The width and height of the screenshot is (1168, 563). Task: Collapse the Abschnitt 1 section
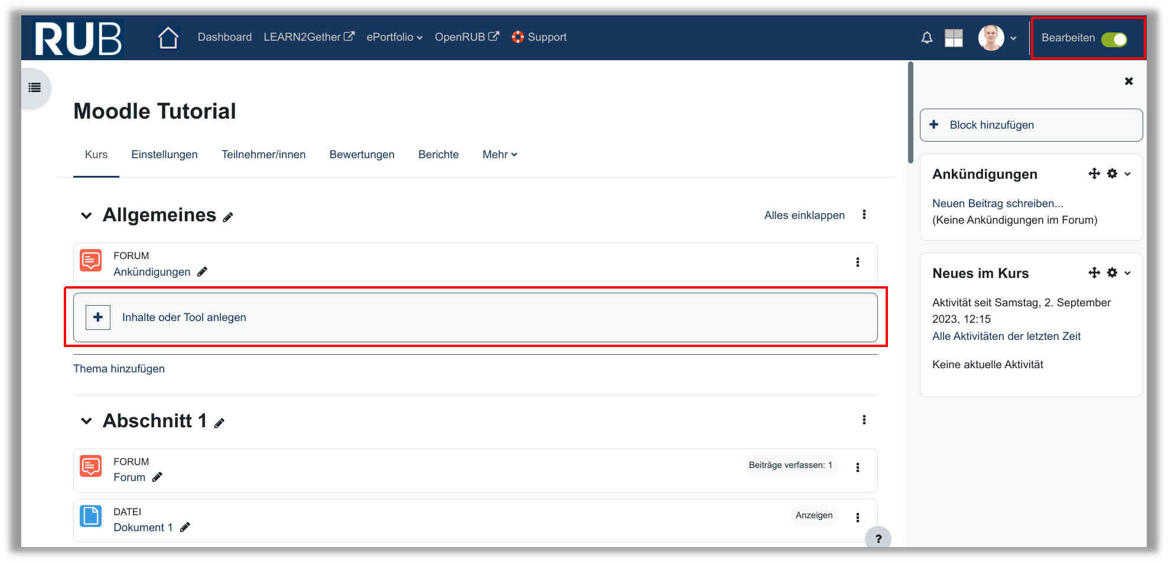[x=86, y=421]
